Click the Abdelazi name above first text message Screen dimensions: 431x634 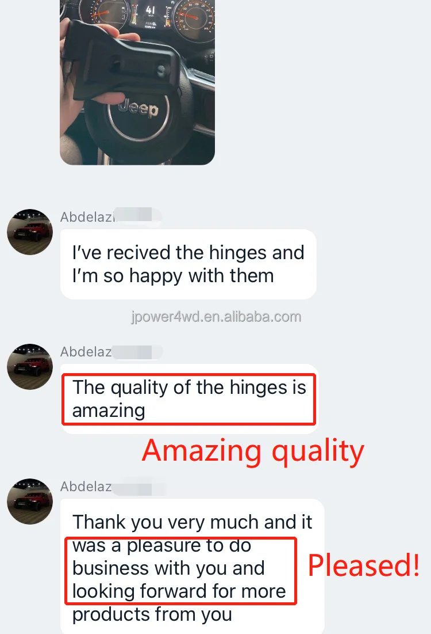87,217
